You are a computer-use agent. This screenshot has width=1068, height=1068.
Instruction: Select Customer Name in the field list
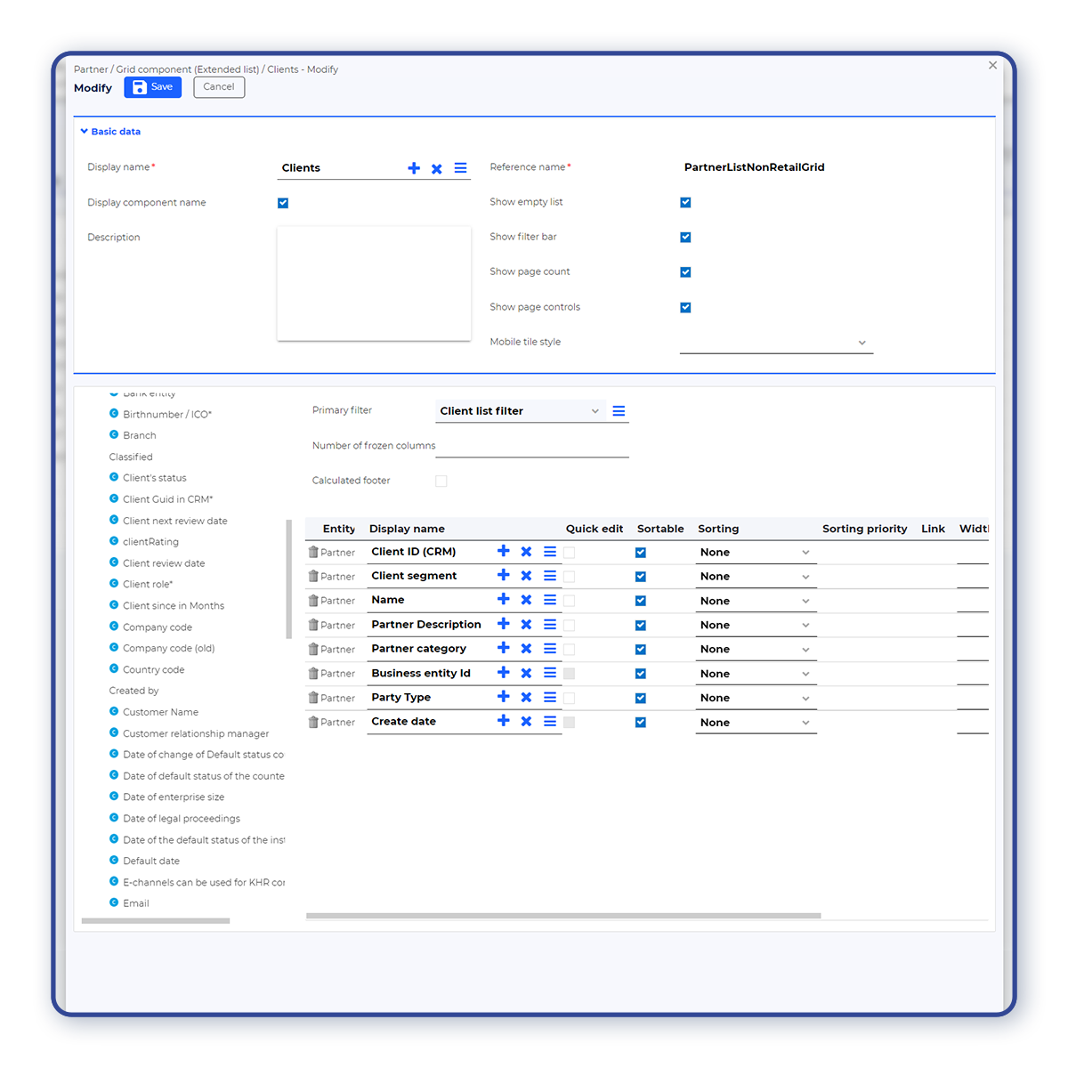pos(160,712)
